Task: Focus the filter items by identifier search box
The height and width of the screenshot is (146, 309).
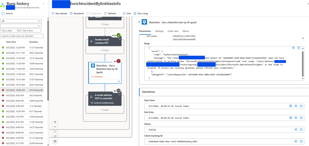Action: (x=22, y=36)
